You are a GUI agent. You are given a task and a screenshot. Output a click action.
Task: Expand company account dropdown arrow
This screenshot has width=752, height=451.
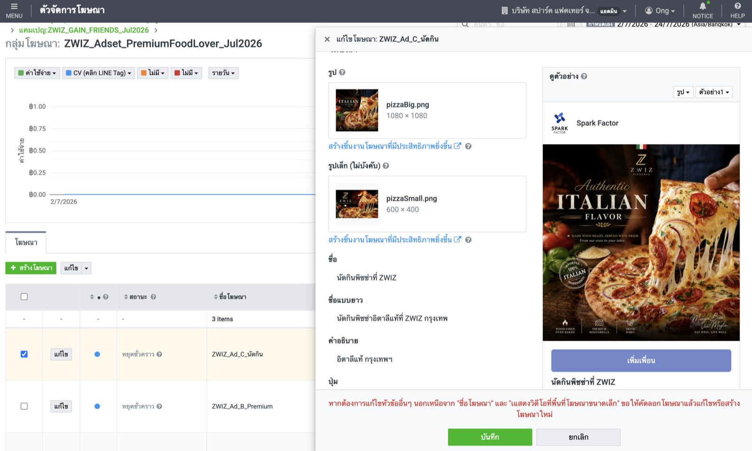625,11
